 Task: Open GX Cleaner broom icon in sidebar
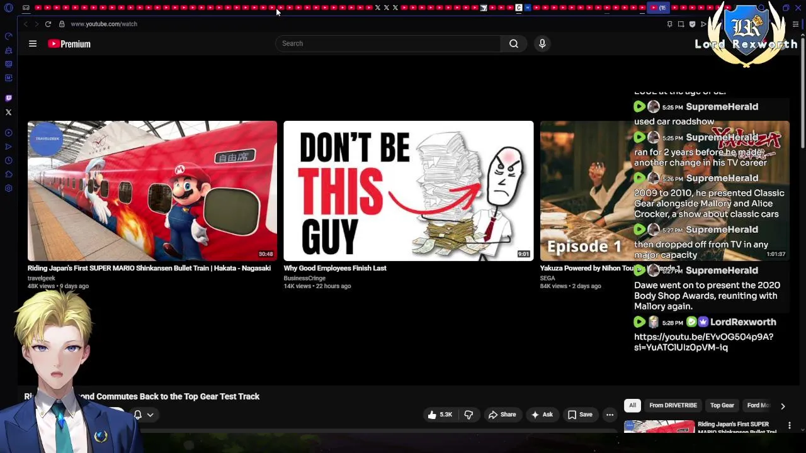pos(8,50)
